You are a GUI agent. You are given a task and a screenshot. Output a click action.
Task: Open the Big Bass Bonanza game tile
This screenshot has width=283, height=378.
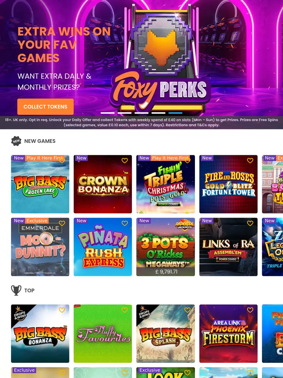(40, 333)
